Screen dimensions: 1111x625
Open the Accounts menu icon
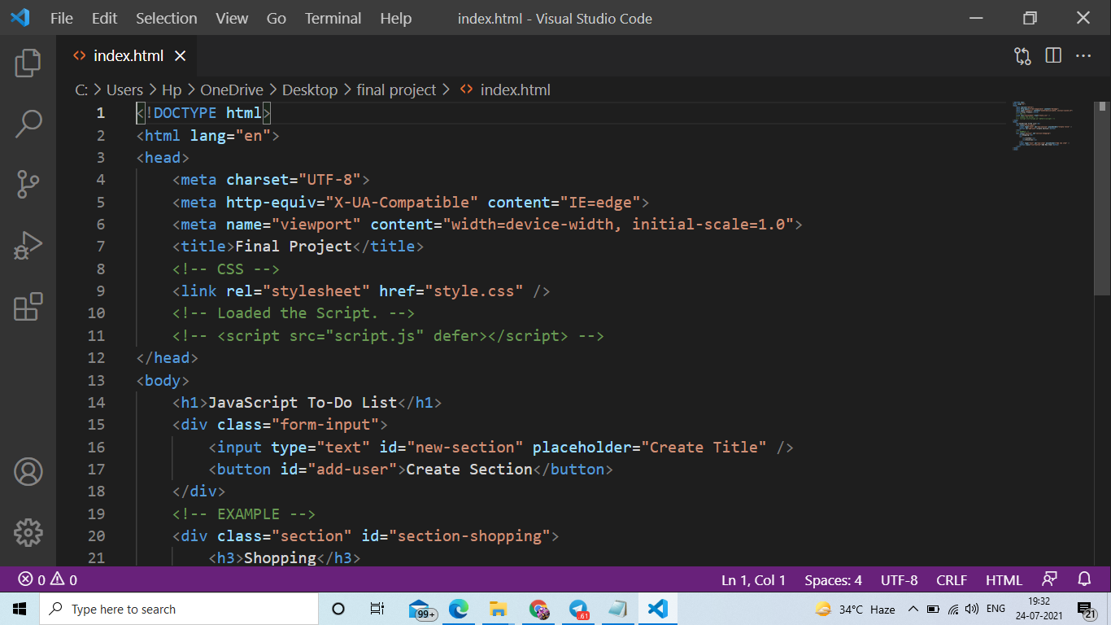pyautogui.click(x=28, y=472)
